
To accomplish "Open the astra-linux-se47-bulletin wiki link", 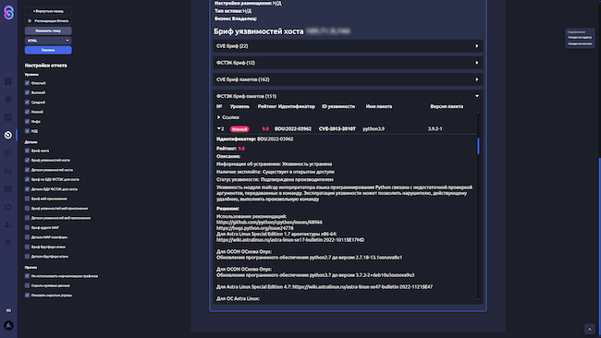I will coord(362,286).
